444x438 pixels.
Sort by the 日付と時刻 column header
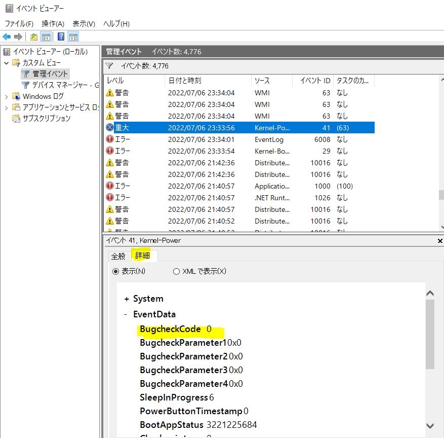point(208,81)
